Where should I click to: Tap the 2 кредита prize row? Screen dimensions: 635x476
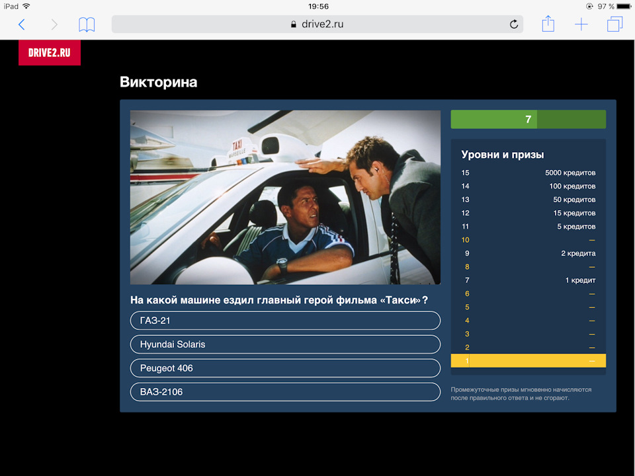pos(528,253)
